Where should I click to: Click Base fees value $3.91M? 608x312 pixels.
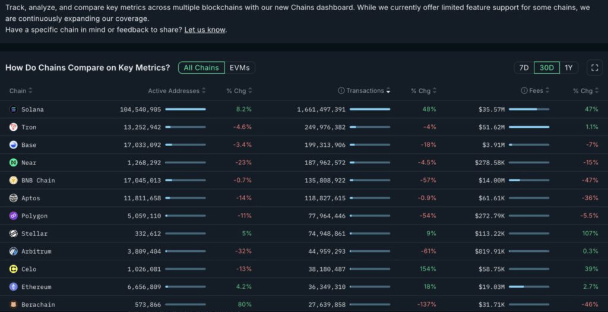pyautogui.click(x=493, y=145)
